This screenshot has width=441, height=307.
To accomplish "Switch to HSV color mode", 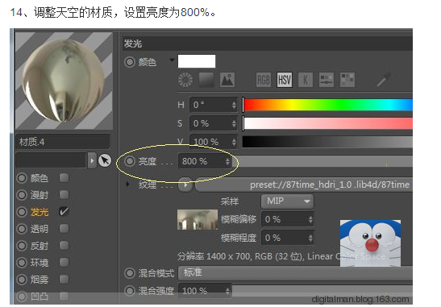I will click(x=285, y=80).
